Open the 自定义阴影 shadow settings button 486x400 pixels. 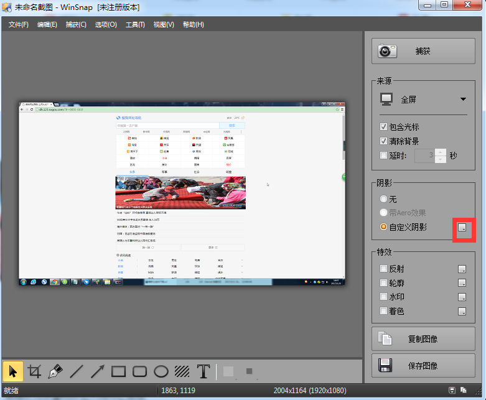(462, 228)
